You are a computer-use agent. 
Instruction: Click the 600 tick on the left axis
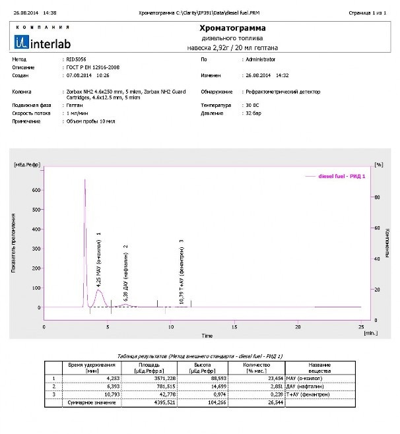coord(36,190)
